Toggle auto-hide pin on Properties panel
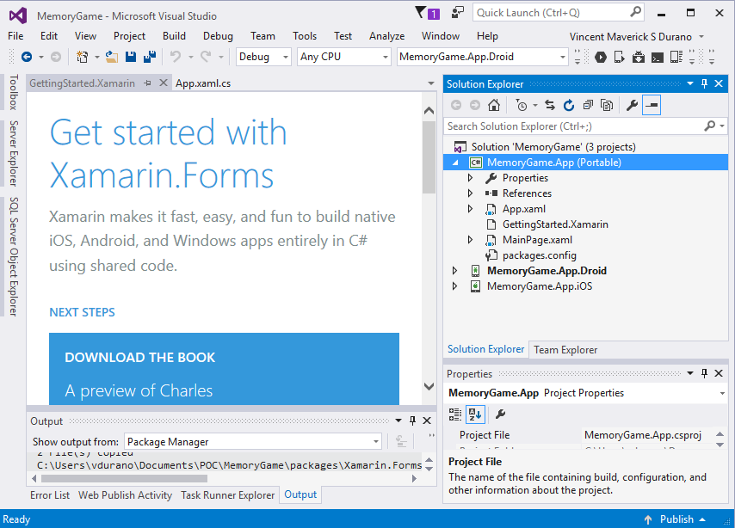This screenshot has height=528, width=735. click(704, 373)
